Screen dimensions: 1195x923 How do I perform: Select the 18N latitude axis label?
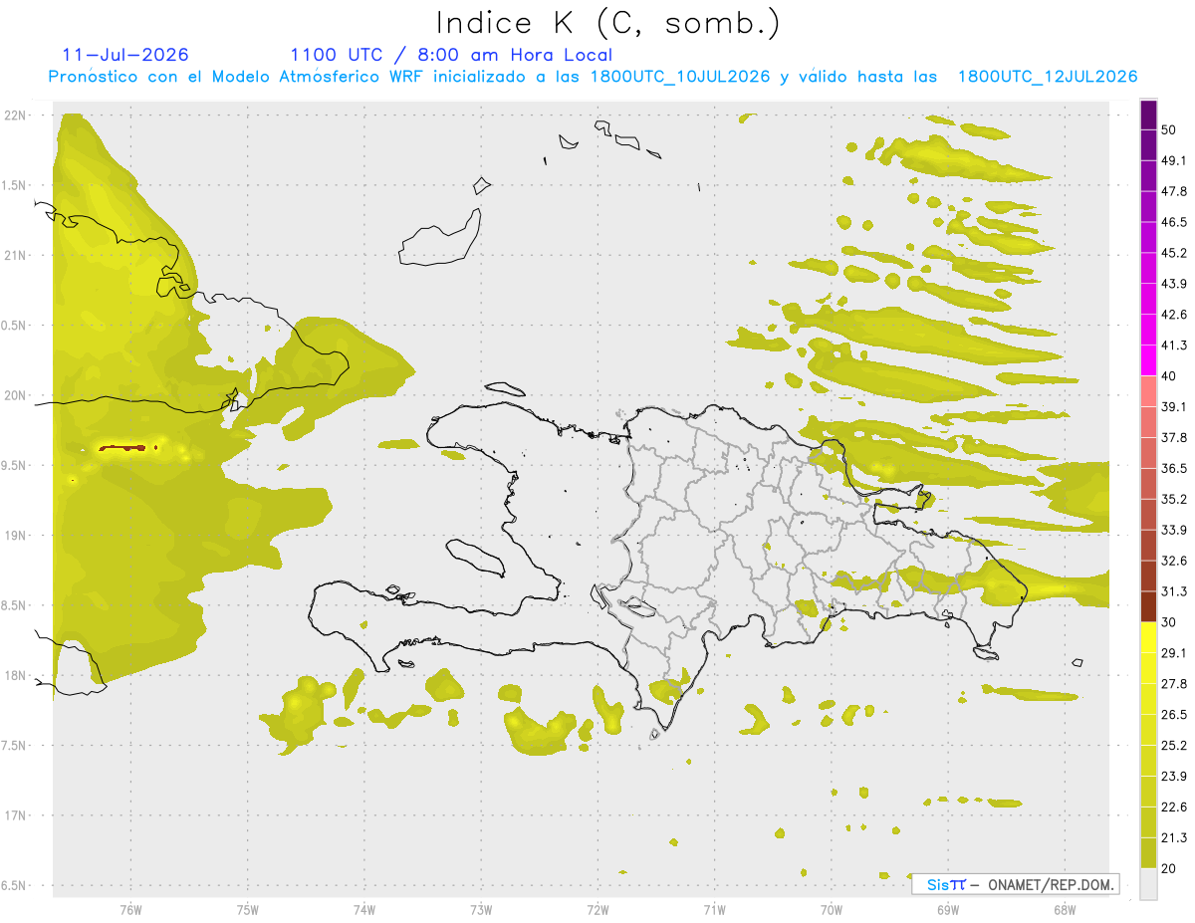(17, 675)
